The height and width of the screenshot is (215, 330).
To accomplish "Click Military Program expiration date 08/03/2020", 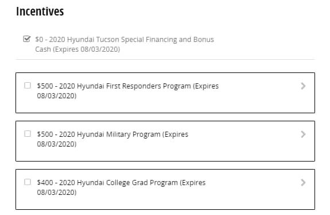I will click(57, 144).
